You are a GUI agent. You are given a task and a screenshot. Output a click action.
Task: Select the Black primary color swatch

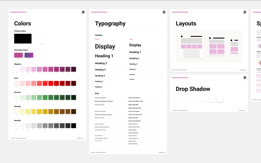pos(23,39)
